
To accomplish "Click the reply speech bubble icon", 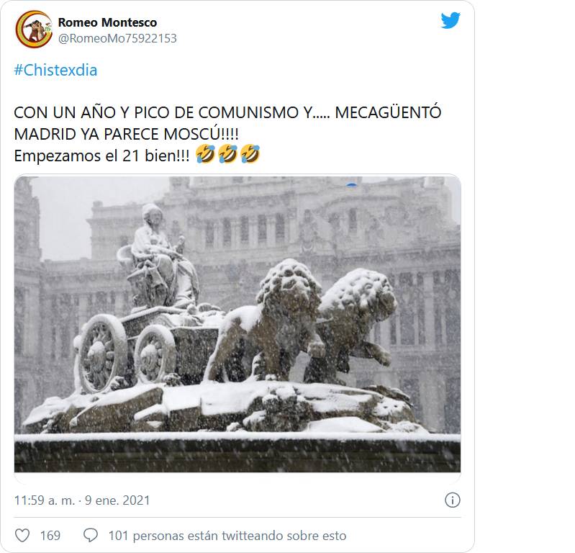I will pyautogui.click(x=90, y=536).
